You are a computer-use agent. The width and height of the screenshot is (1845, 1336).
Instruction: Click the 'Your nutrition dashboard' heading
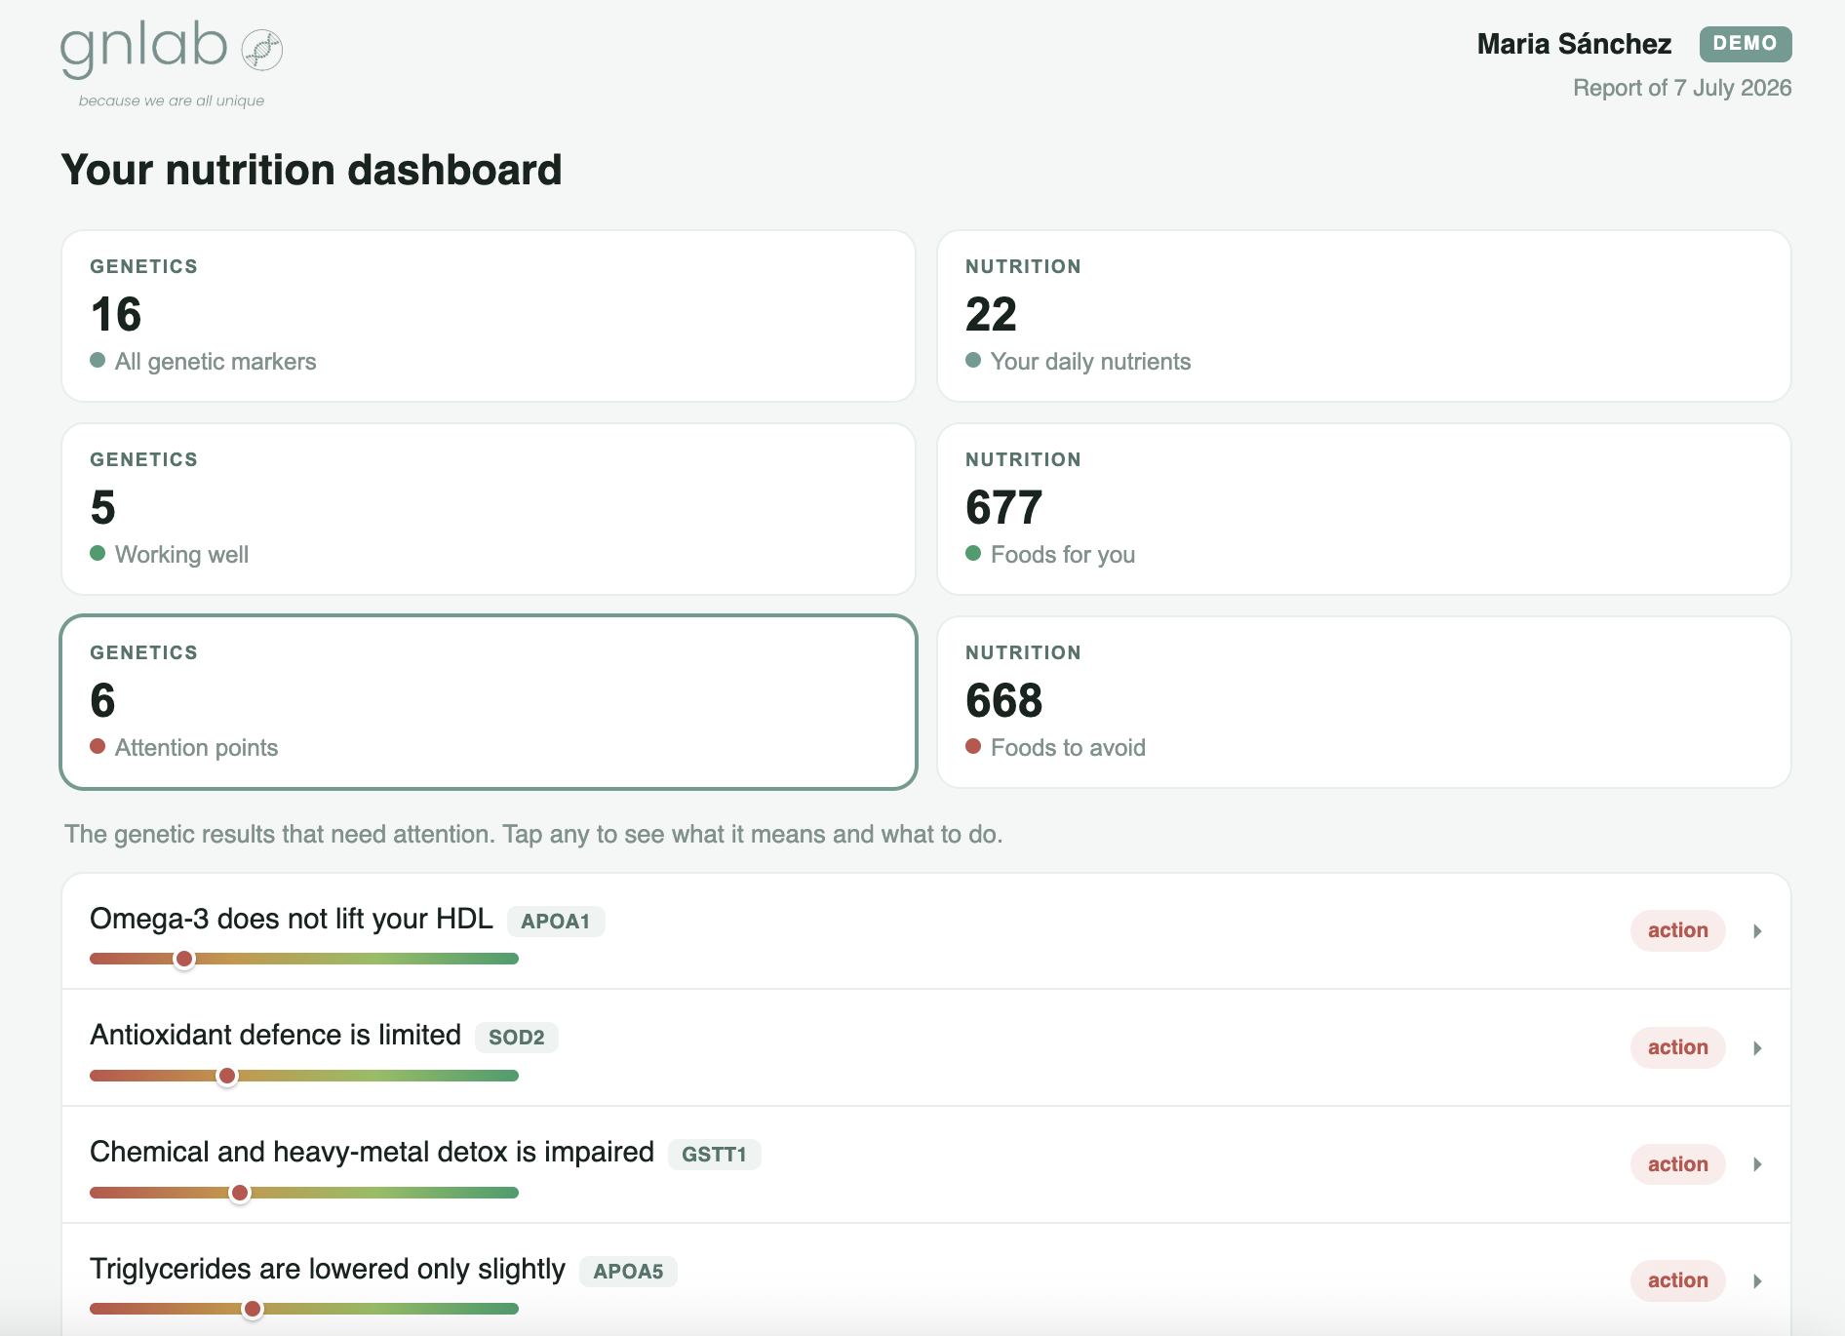[311, 170]
